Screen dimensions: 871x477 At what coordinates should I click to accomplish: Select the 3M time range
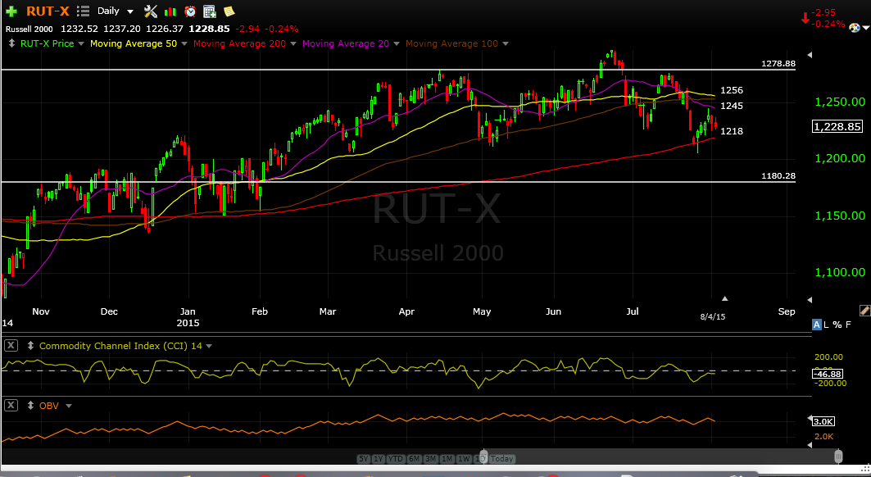tap(430, 459)
